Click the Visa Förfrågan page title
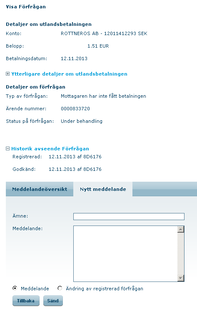Viewport: 197px width, 312px height. coord(26,7)
